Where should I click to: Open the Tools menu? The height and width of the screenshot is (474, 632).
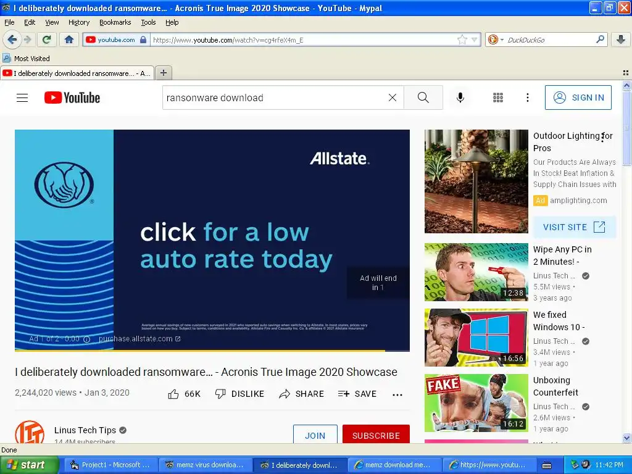click(148, 22)
